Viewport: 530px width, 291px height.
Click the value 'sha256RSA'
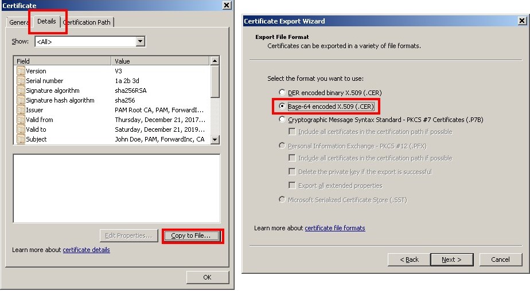coord(130,91)
